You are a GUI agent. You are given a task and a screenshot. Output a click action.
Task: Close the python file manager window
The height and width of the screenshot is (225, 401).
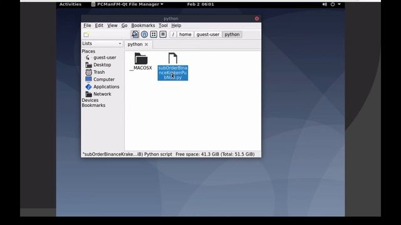pyautogui.click(x=257, y=19)
